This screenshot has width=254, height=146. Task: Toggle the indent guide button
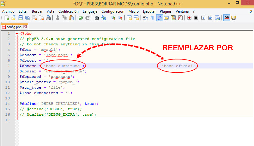click(x=159, y=18)
